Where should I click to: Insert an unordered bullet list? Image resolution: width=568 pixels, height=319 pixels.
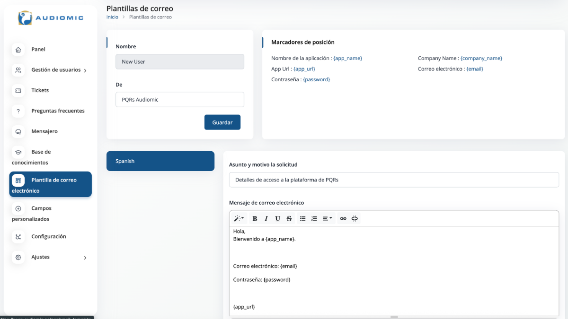click(303, 218)
